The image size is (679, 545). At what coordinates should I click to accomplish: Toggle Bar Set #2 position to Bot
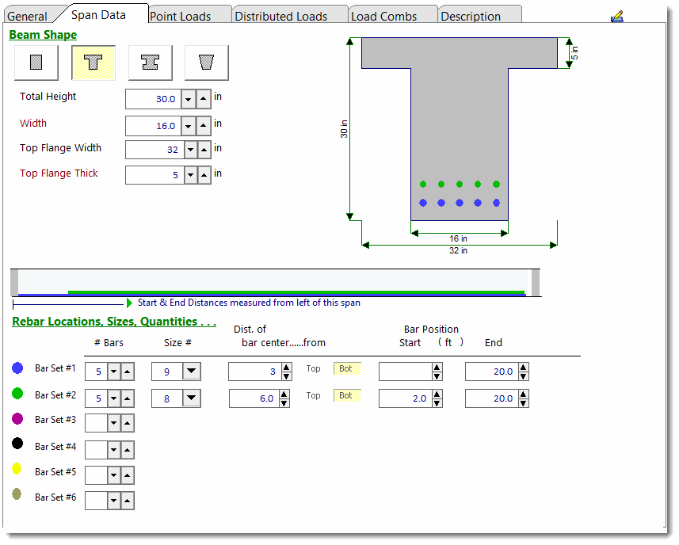point(346,395)
